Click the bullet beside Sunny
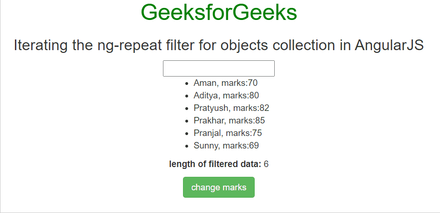This screenshot has height=213, width=440. tap(187, 146)
